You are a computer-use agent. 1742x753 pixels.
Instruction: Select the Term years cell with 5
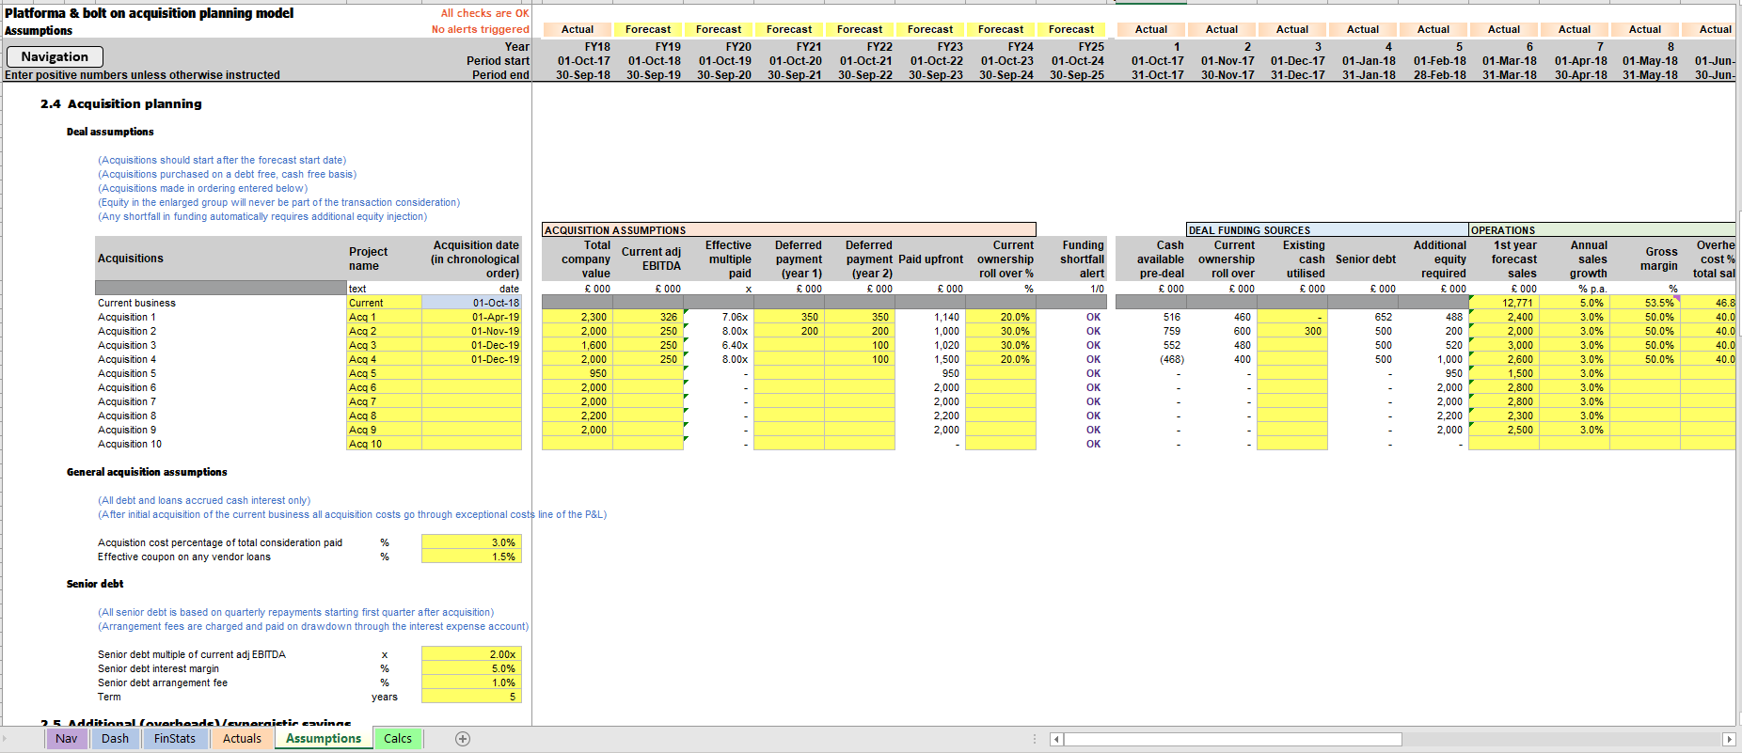click(471, 697)
